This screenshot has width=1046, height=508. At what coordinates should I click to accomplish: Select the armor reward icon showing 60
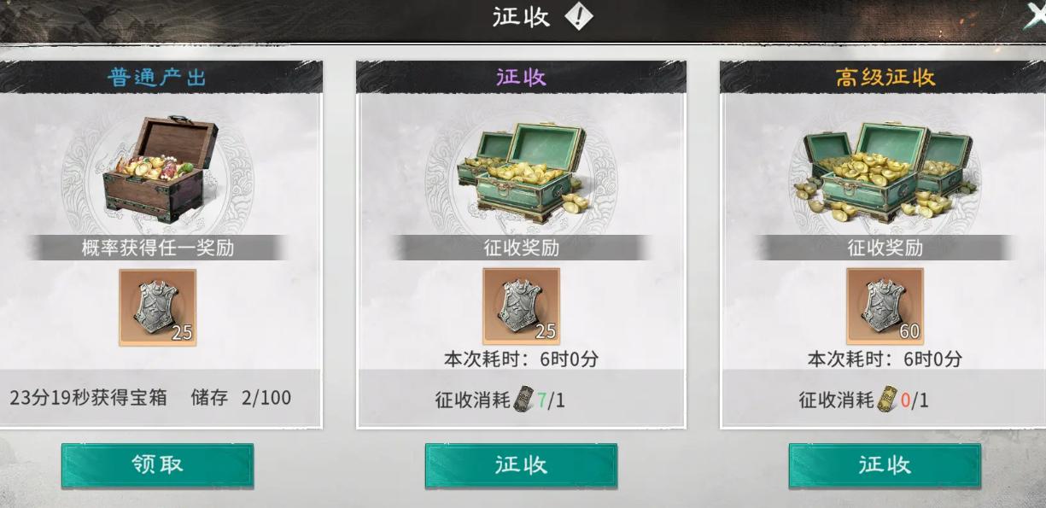885,307
